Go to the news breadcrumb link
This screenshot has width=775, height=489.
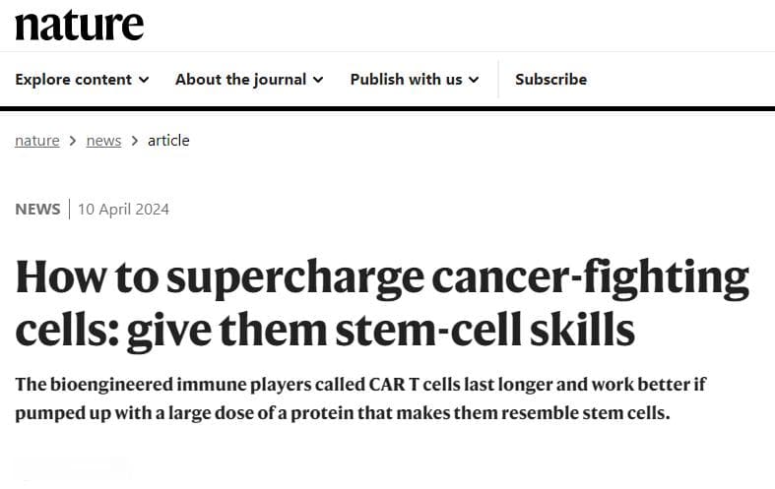(x=103, y=141)
